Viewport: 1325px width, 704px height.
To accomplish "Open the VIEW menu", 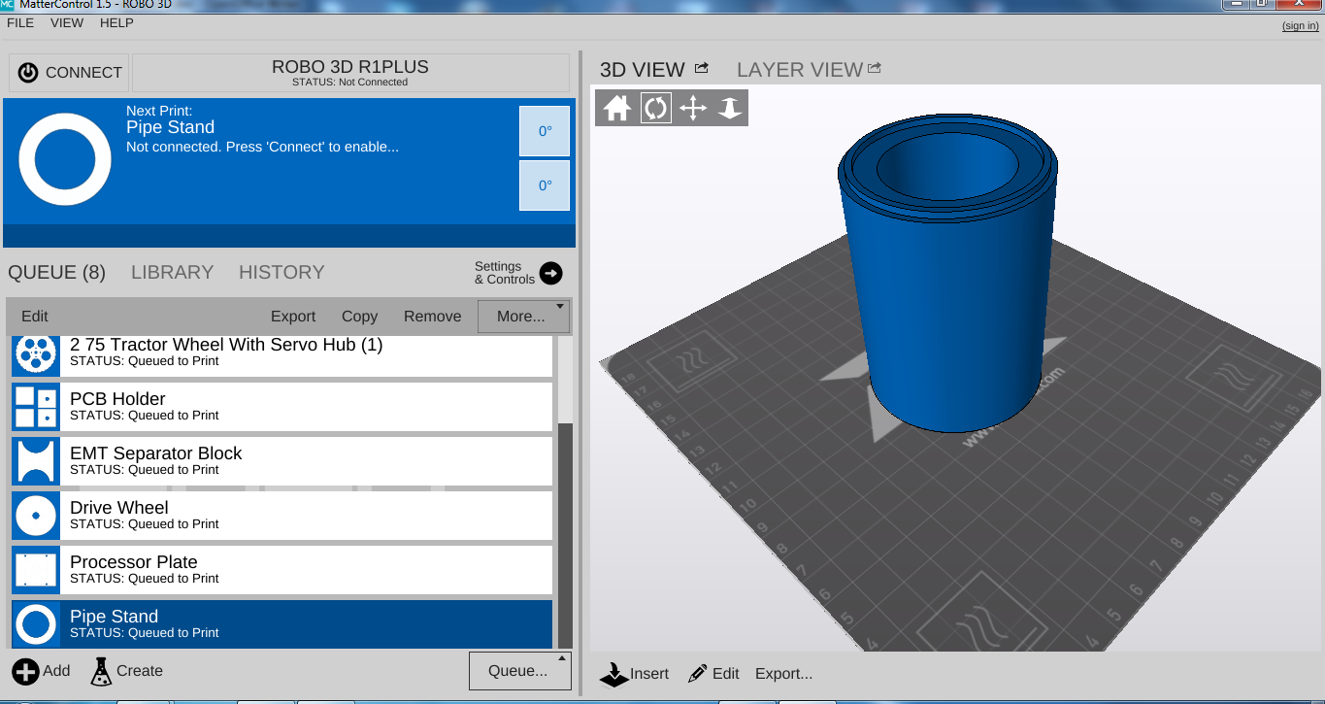I will [67, 23].
